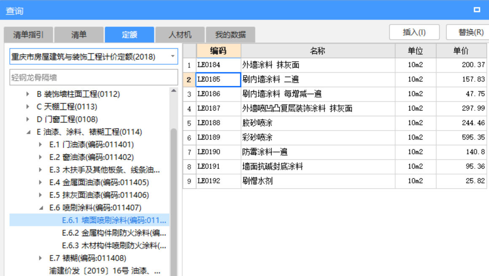Click the 单位 column header
This screenshot has height=276, width=489.
[415, 51]
